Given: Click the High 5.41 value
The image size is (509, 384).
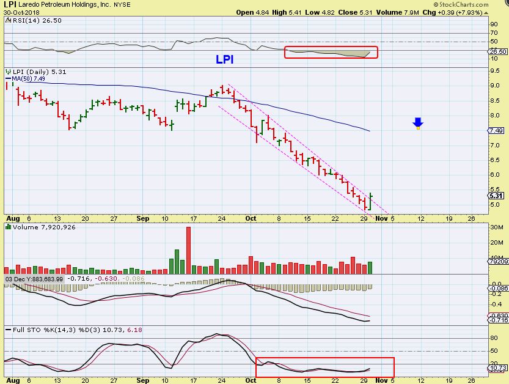Looking at the screenshot, I should [x=287, y=12].
